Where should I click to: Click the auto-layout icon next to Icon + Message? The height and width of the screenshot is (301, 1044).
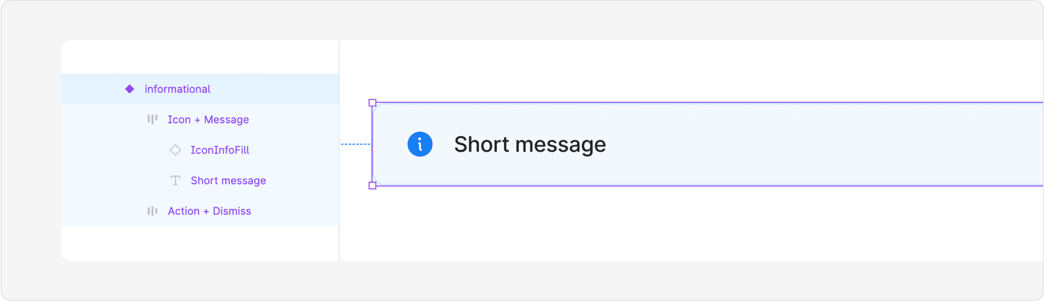pyautogui.click(x=153, y=119)
